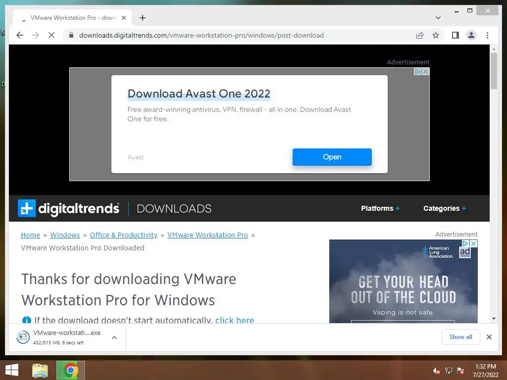This screenshot has height=380, width=507.
Task: Open the Chrome side panel
Action: (456, 35)
